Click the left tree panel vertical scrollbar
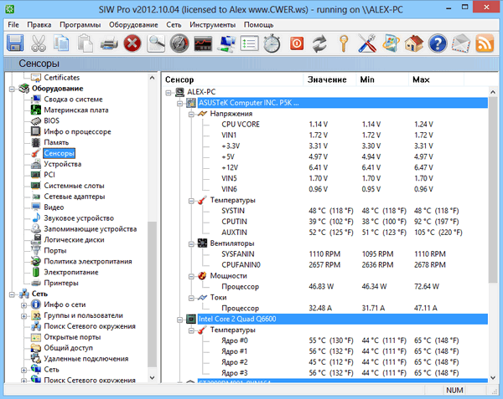 coord(152,293)
